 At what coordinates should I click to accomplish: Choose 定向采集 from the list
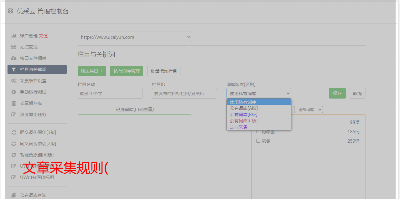259,127
